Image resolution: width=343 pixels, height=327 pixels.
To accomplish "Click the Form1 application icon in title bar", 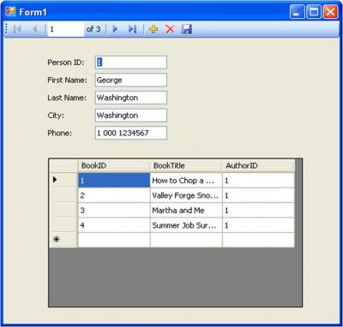I will tap(10, 12).
